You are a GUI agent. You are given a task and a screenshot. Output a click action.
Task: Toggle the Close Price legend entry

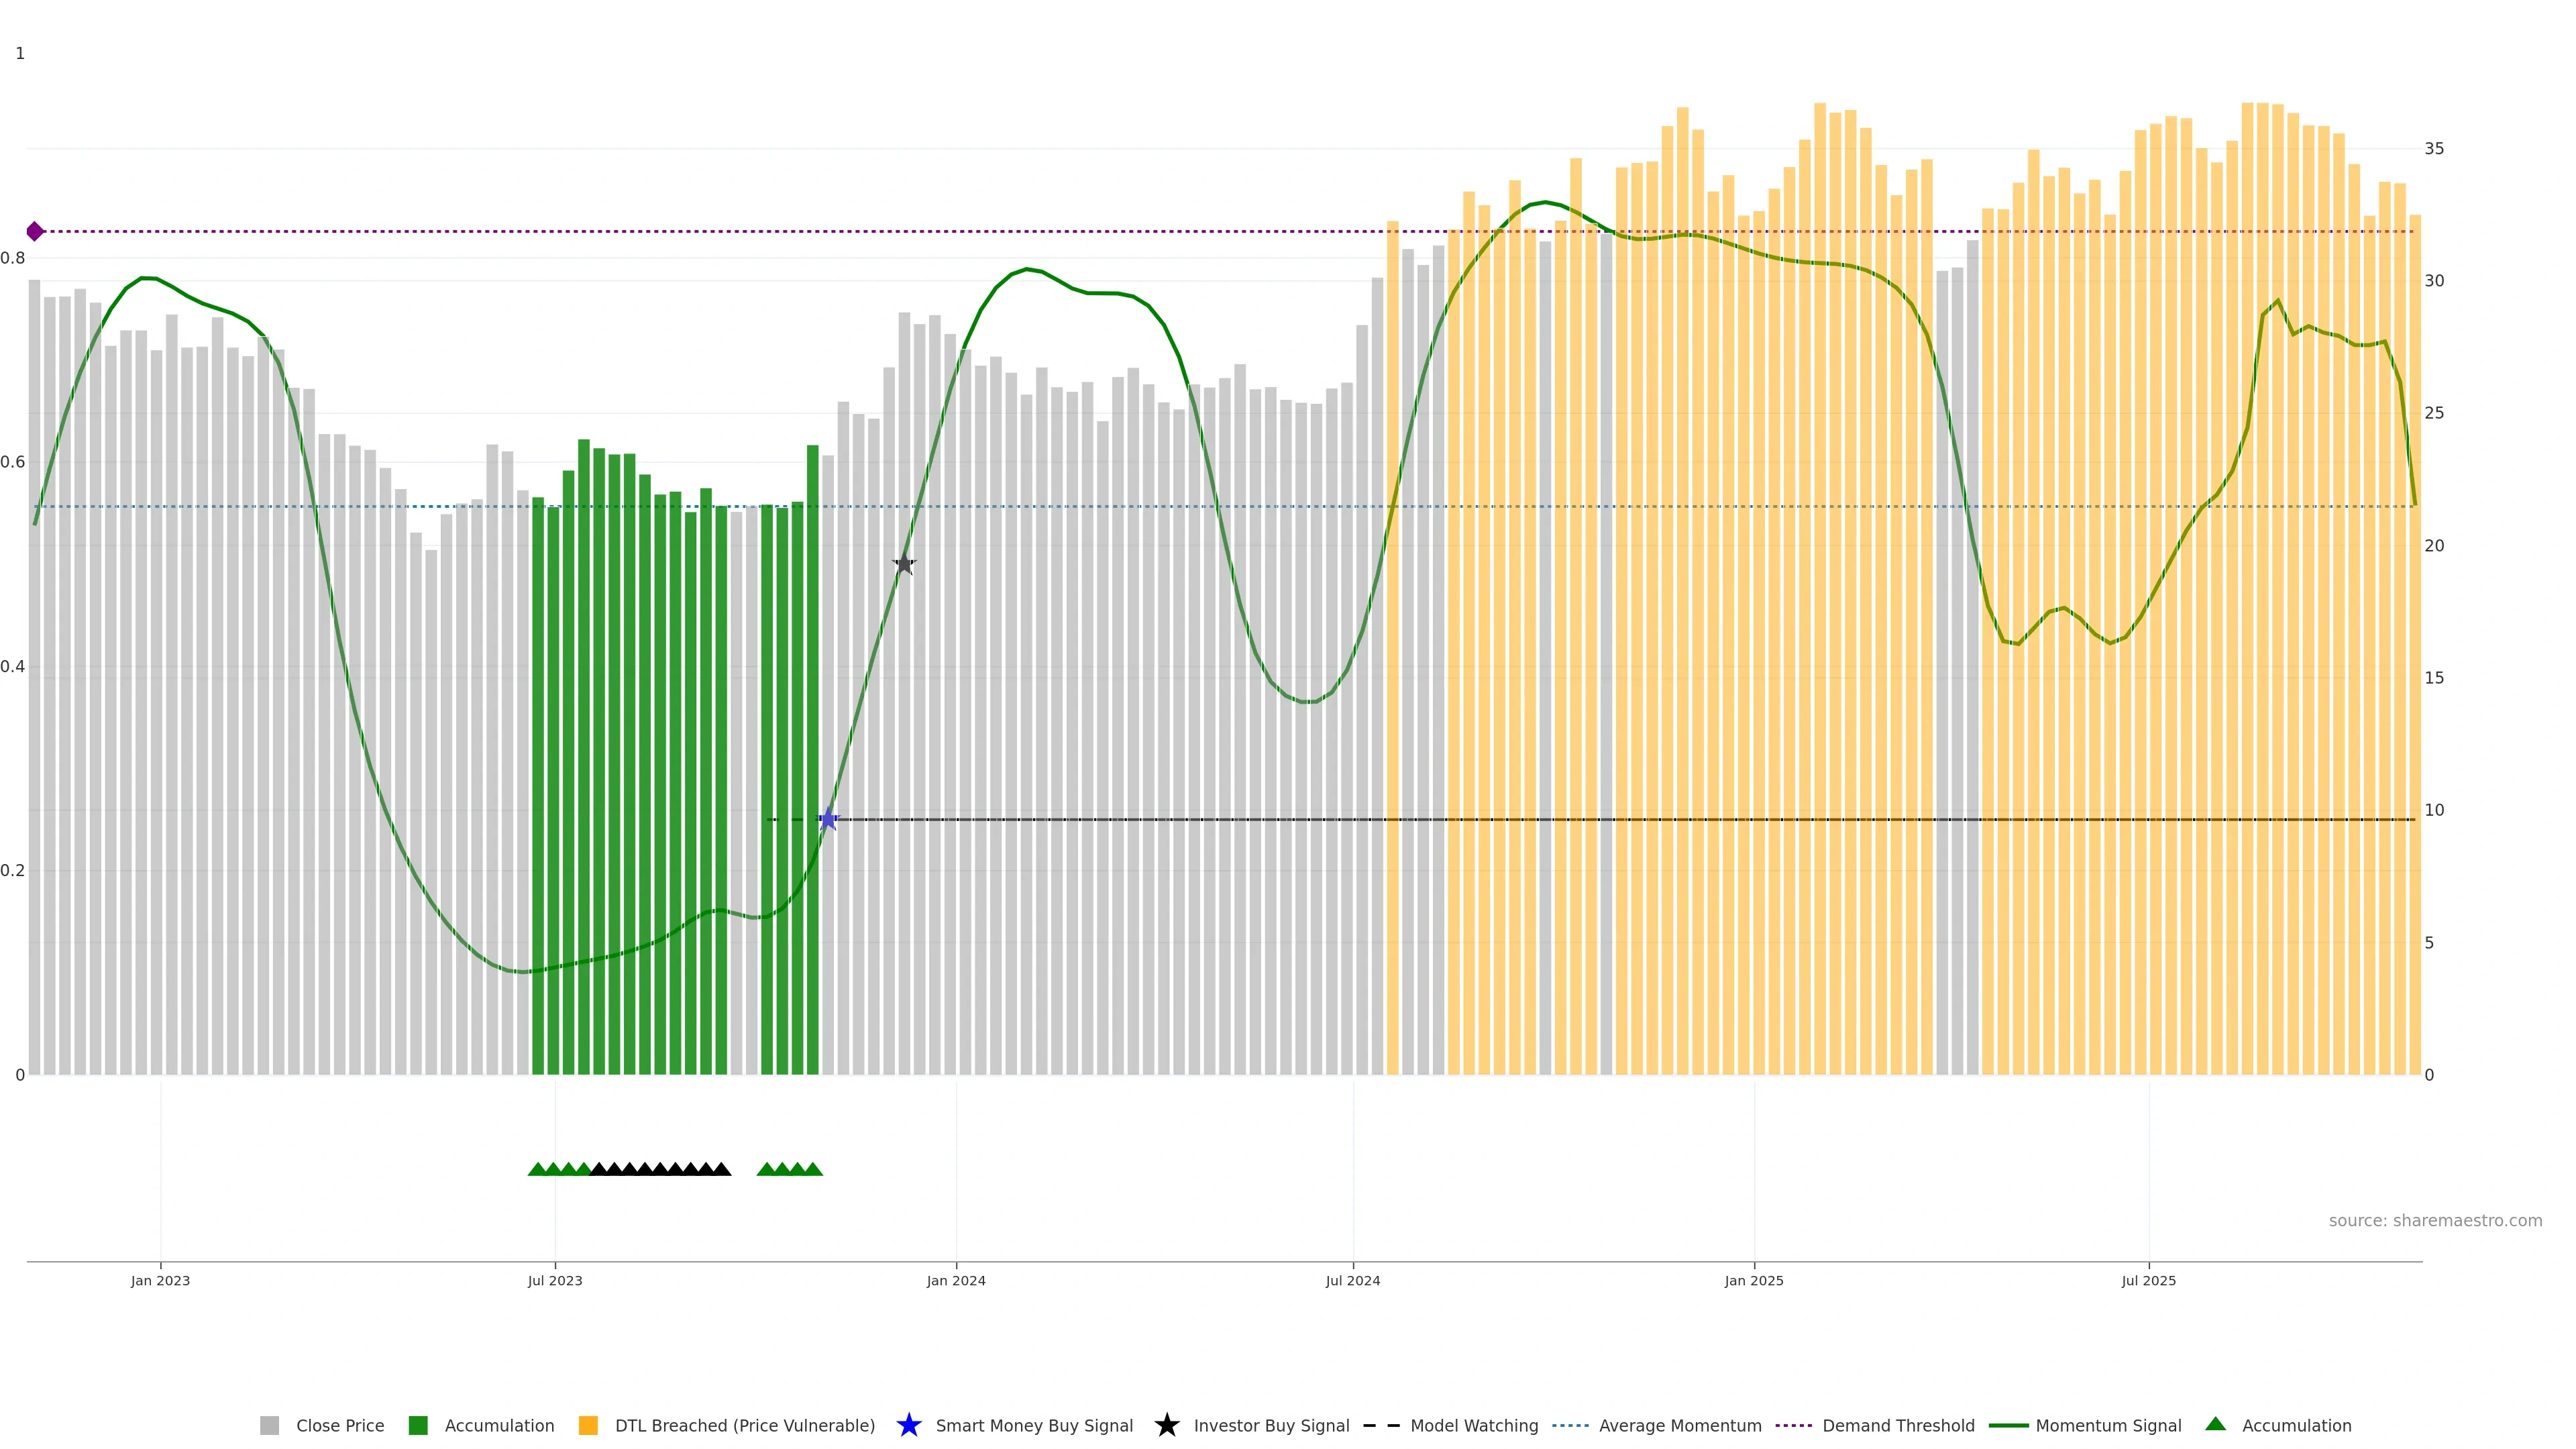339,1425
